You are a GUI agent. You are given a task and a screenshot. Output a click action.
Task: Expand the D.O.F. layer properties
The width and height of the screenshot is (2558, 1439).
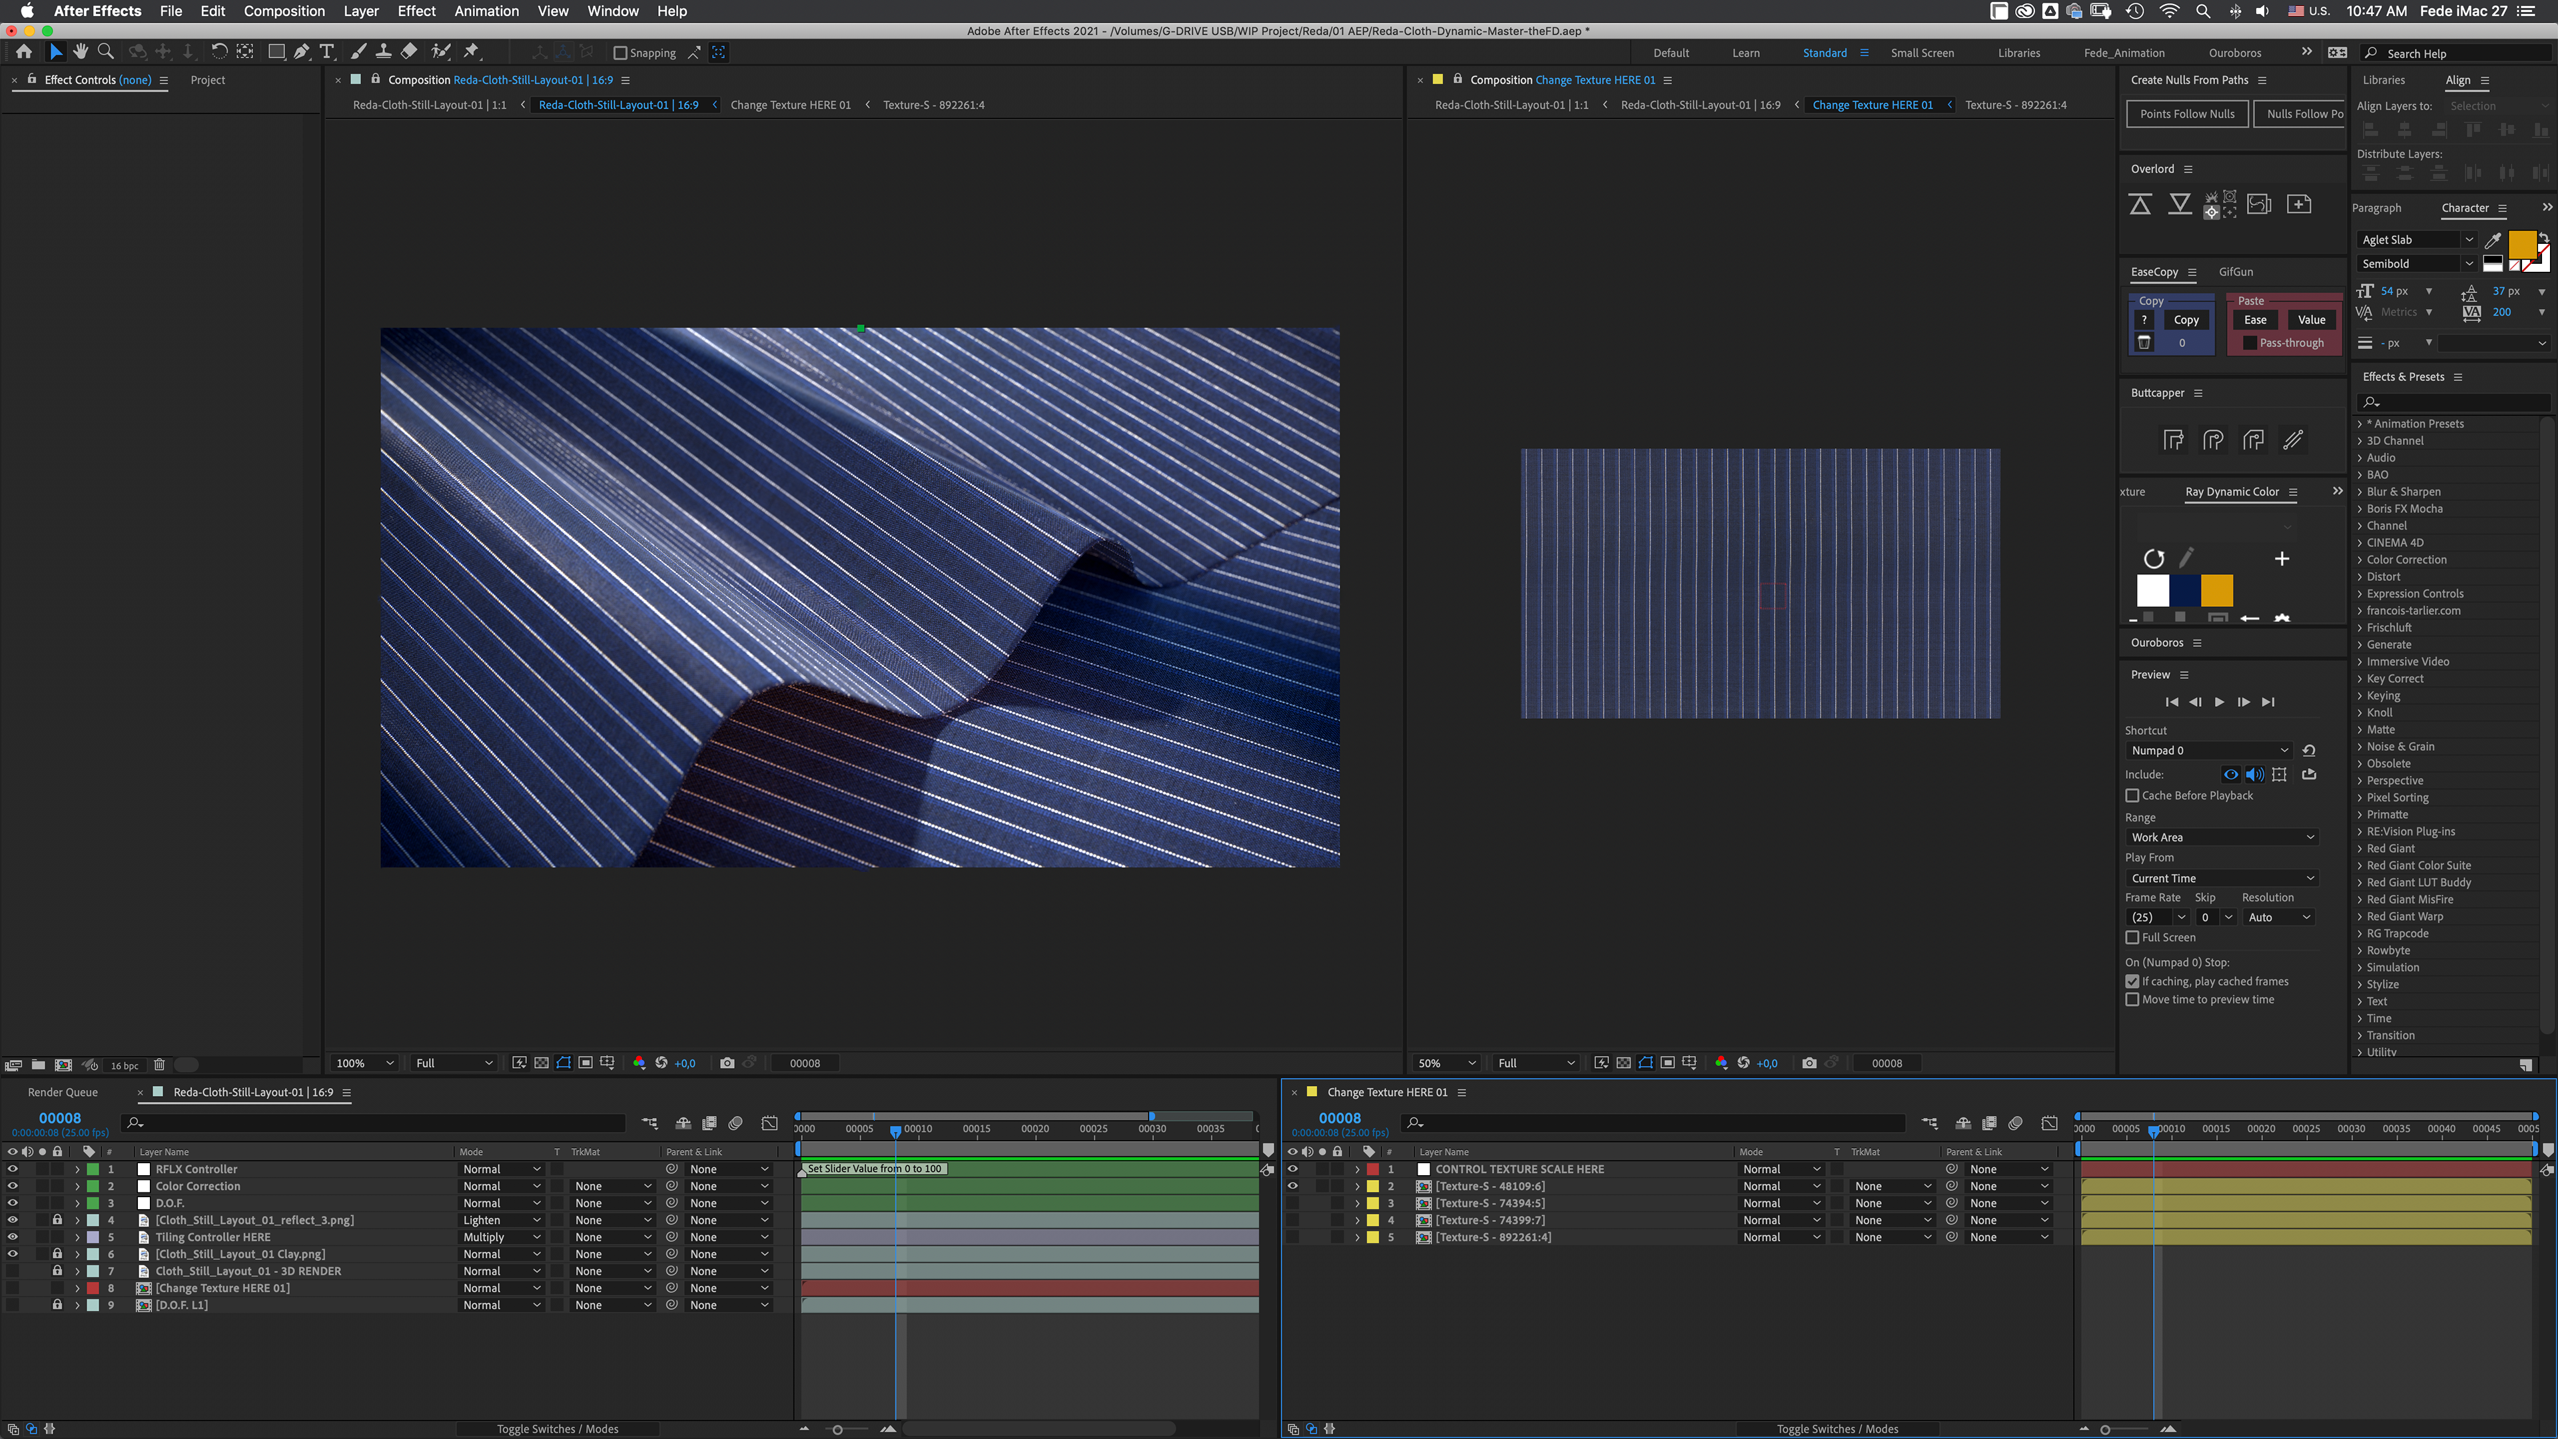click(77, 1202)
